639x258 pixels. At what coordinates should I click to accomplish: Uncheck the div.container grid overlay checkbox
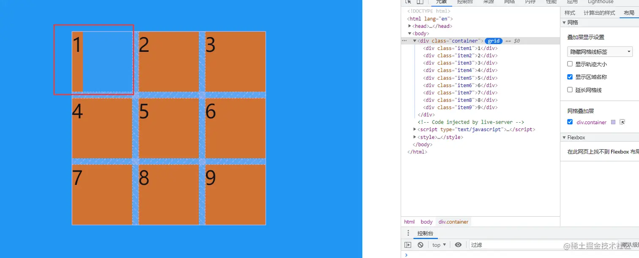click(570, 122)
